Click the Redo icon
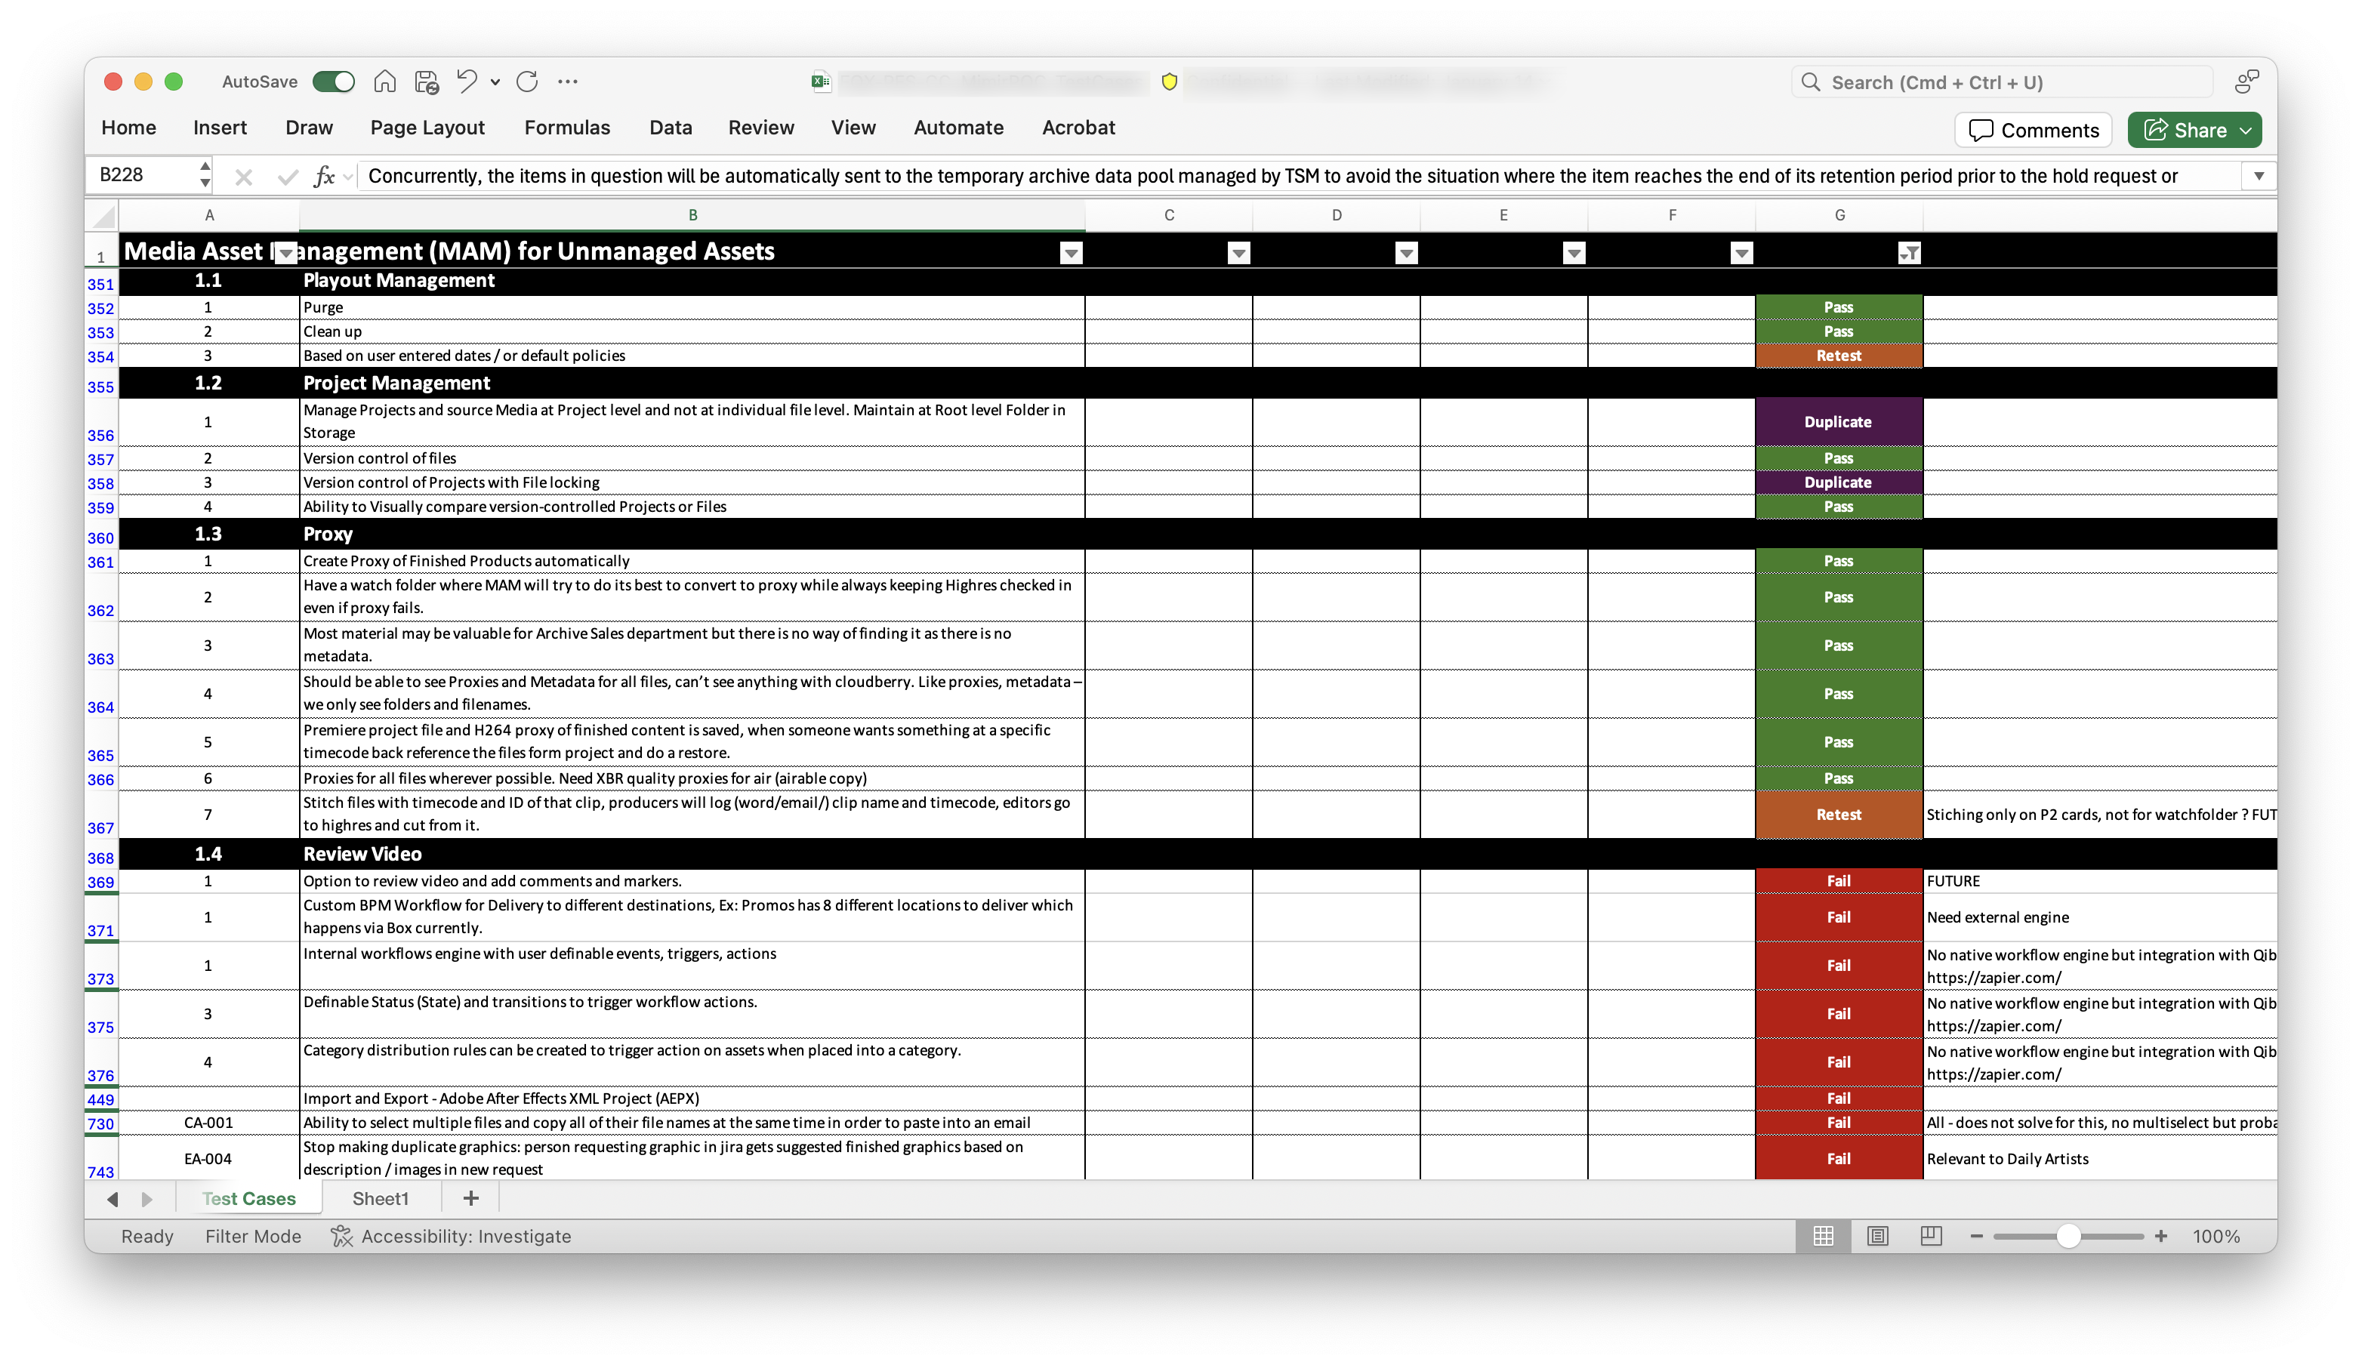This screenshot has width=2362, height=1365. click(528, 82)
